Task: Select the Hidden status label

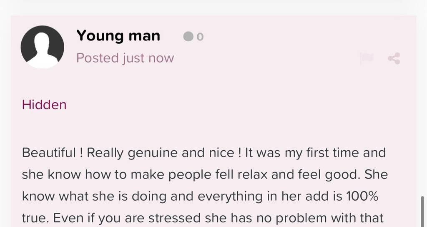Action: [x=44, y=105]
